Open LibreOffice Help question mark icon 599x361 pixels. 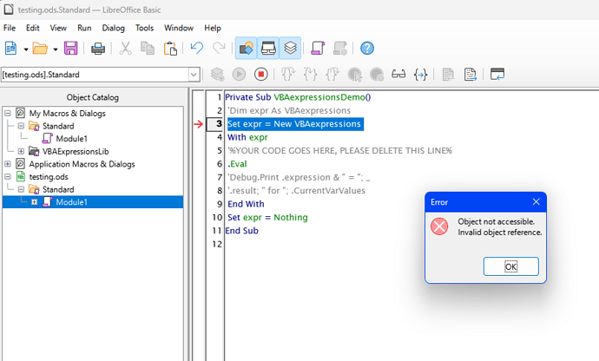pyautogui.click(x=367, y=48)
